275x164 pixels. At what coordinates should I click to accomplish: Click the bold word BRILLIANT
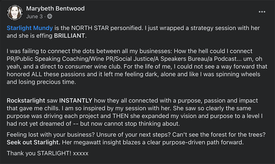click(69, 36)
